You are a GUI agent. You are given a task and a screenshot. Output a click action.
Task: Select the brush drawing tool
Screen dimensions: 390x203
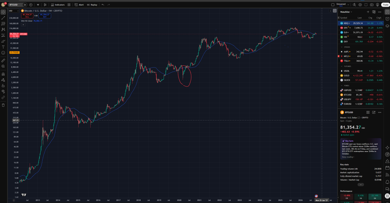tap(3, 41)
